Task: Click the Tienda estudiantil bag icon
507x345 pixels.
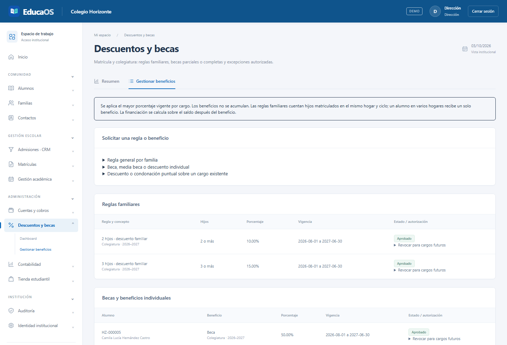Action: pyautogui.click(x=11, y=279)
